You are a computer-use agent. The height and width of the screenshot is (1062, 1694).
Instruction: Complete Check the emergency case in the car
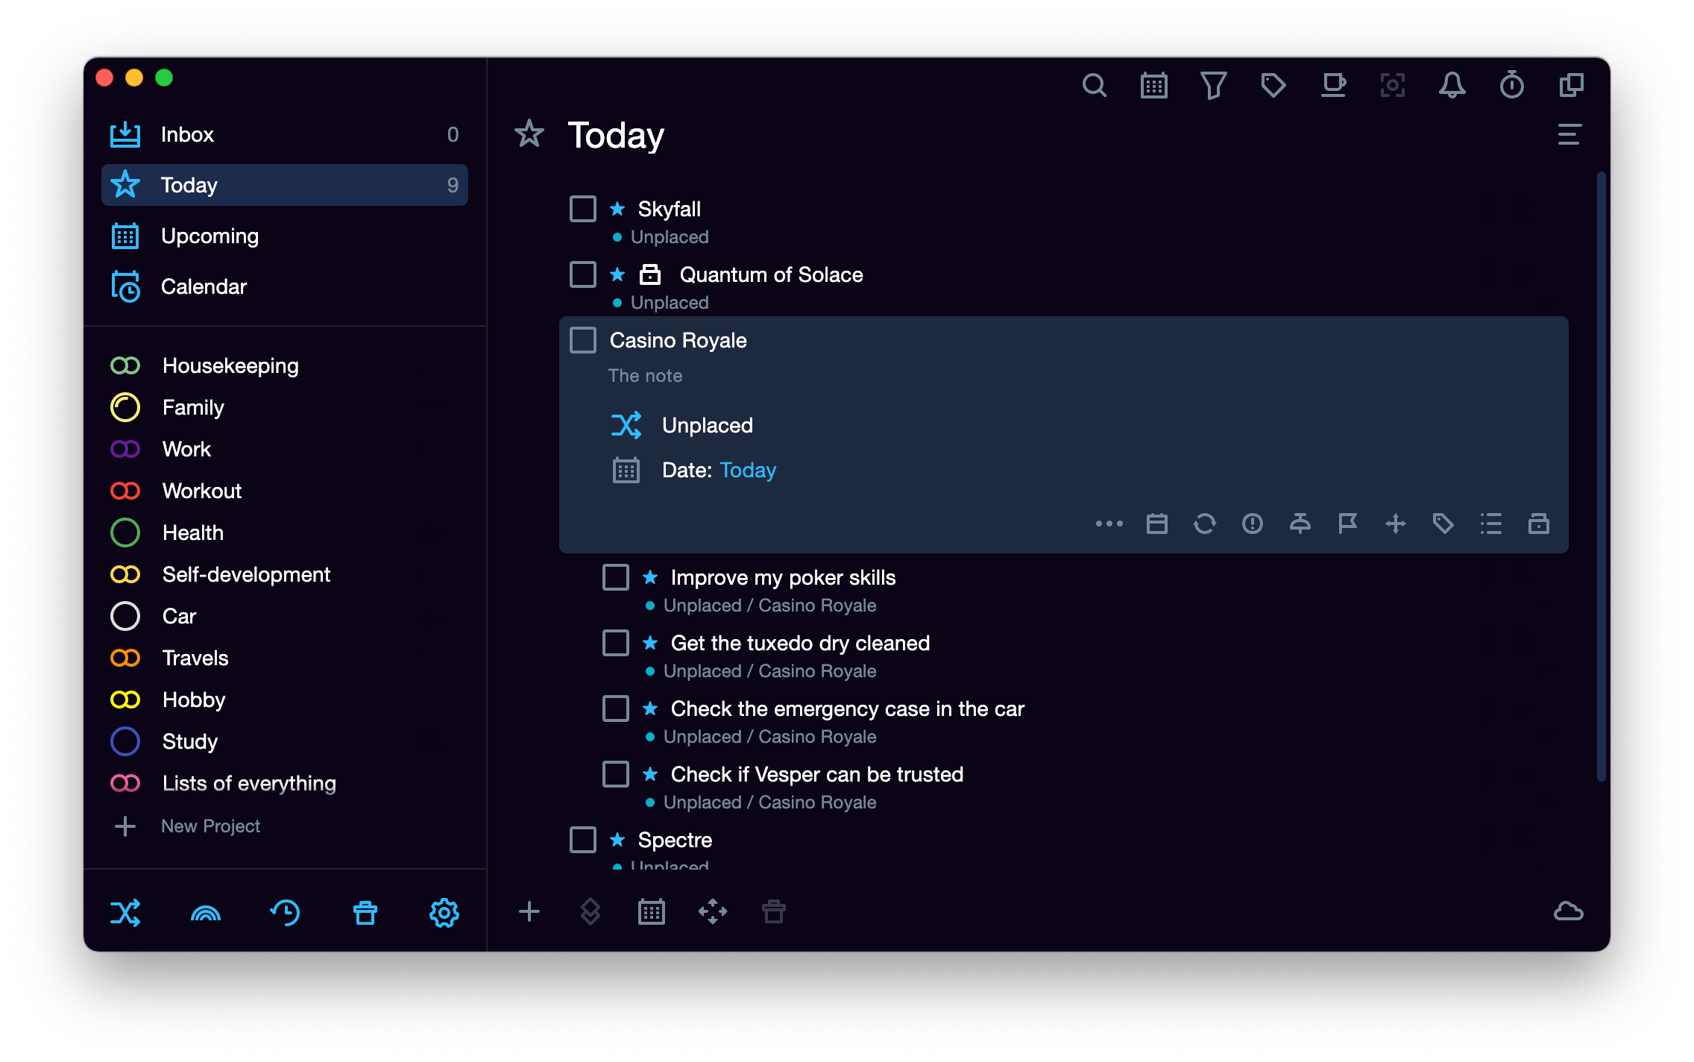click(615, 708)
